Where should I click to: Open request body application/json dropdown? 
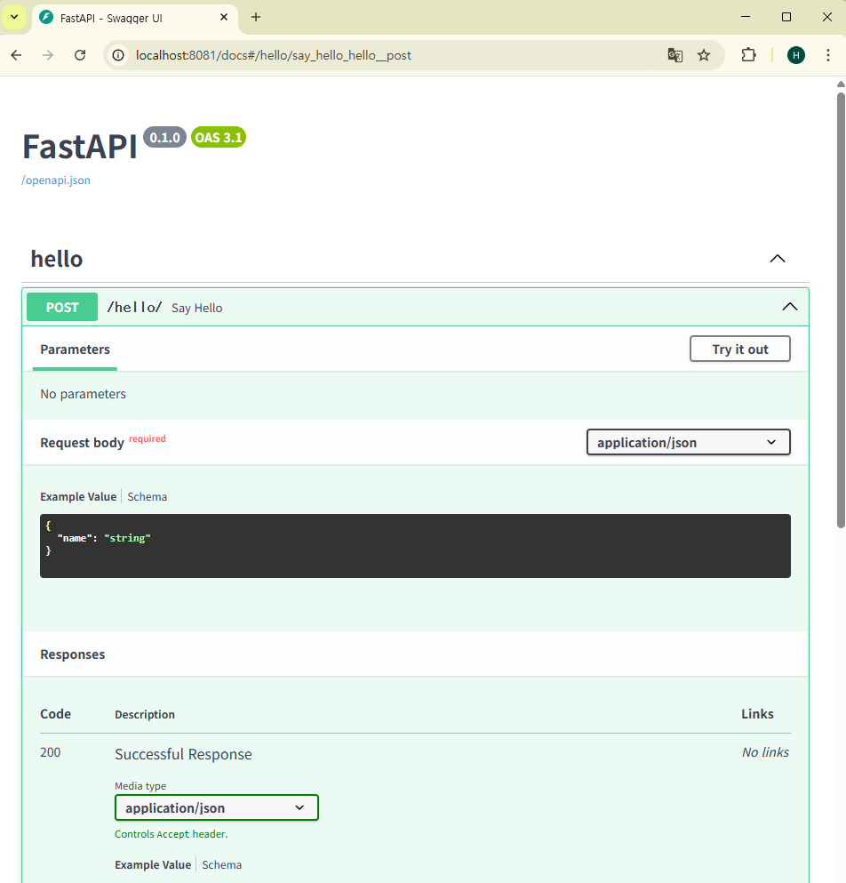[x=688, y=443]
